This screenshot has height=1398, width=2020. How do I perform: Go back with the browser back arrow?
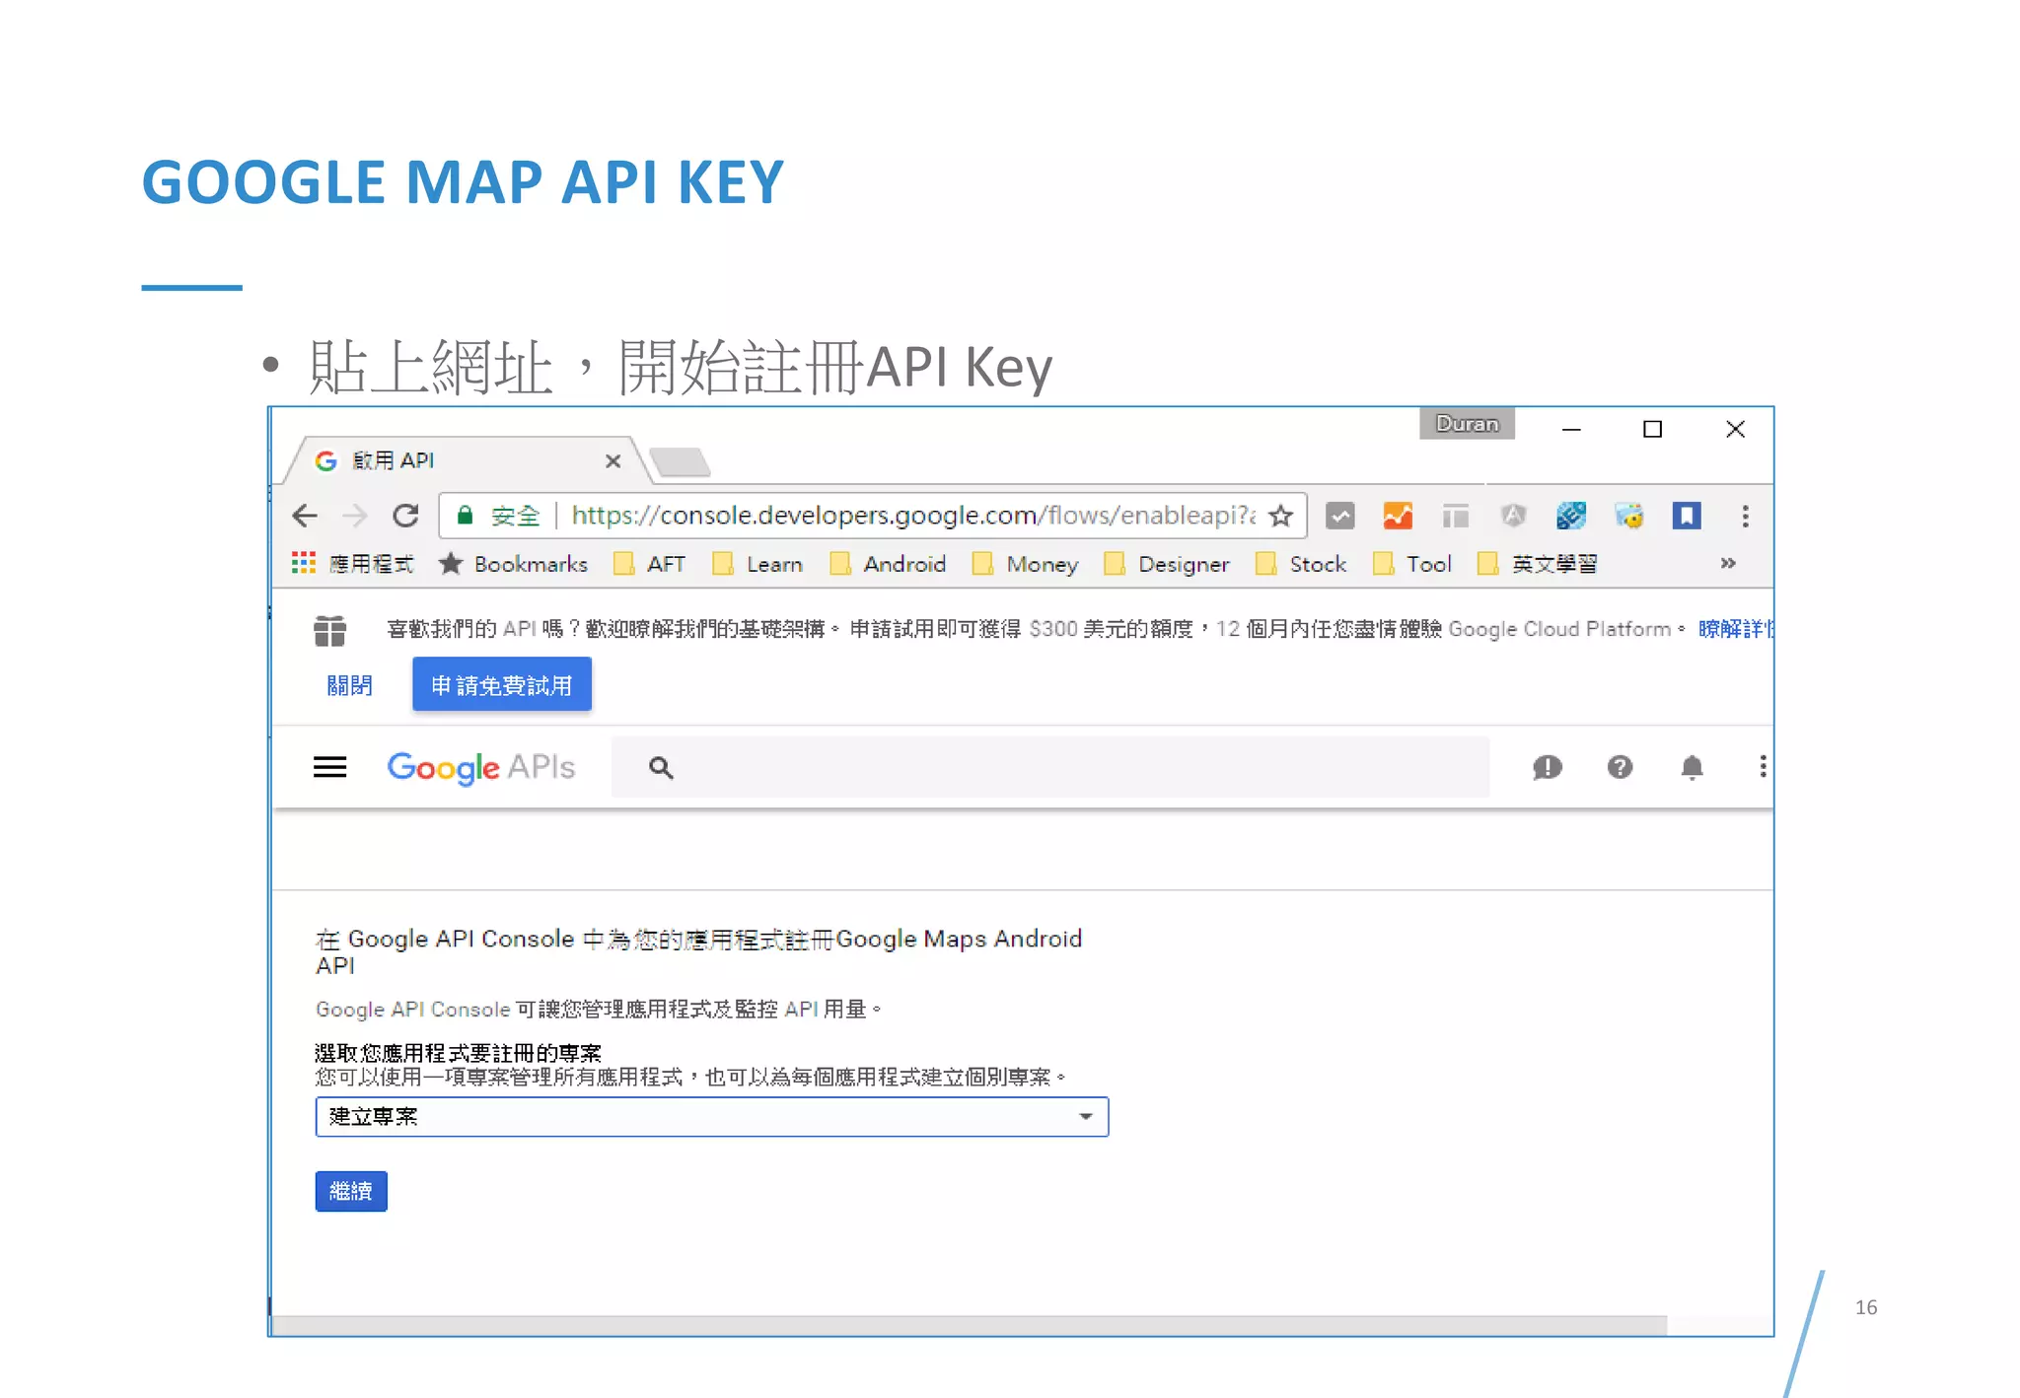point(305,516)
